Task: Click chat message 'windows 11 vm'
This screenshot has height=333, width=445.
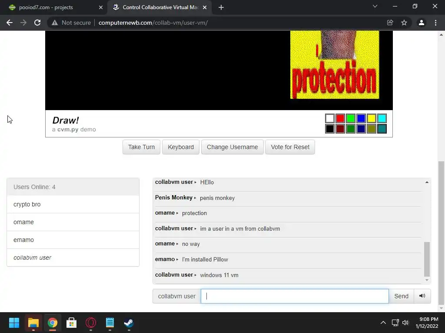Action: 219,275
